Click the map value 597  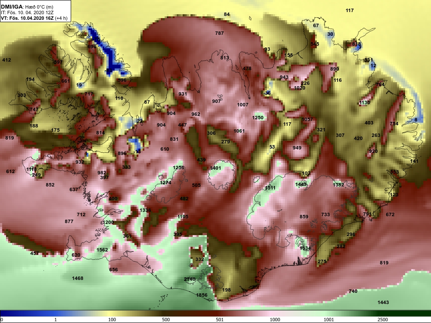(x=58, y=62)
